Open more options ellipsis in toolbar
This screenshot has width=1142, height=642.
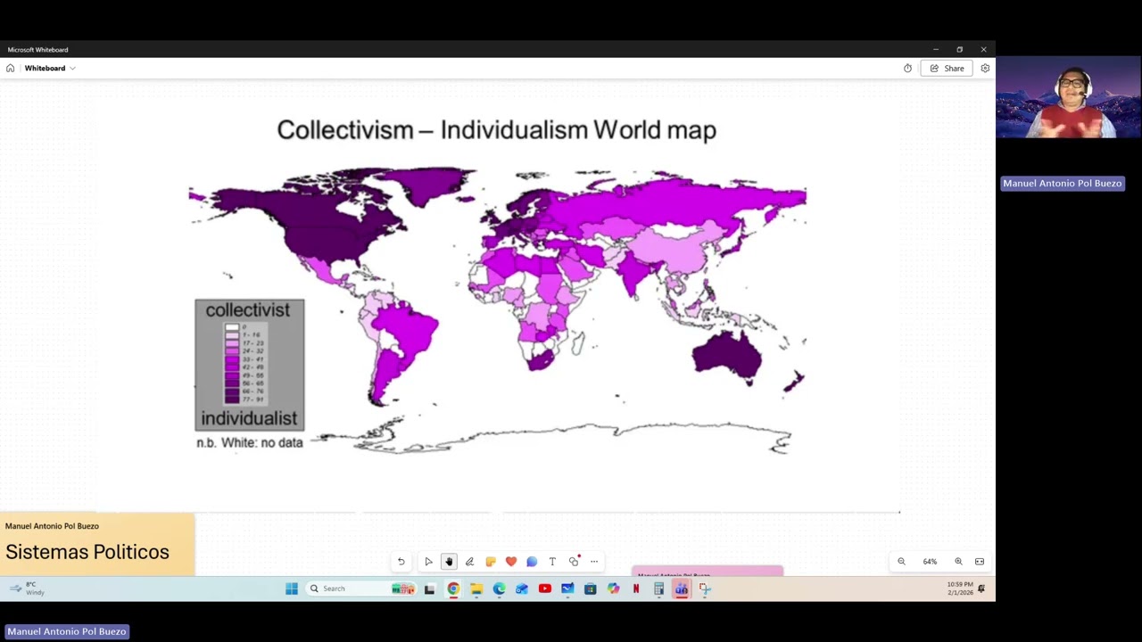594,562
